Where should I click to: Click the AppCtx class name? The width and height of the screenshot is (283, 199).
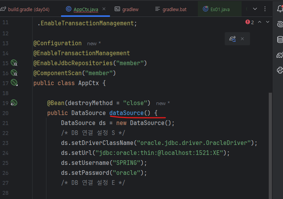pos(89,83)
